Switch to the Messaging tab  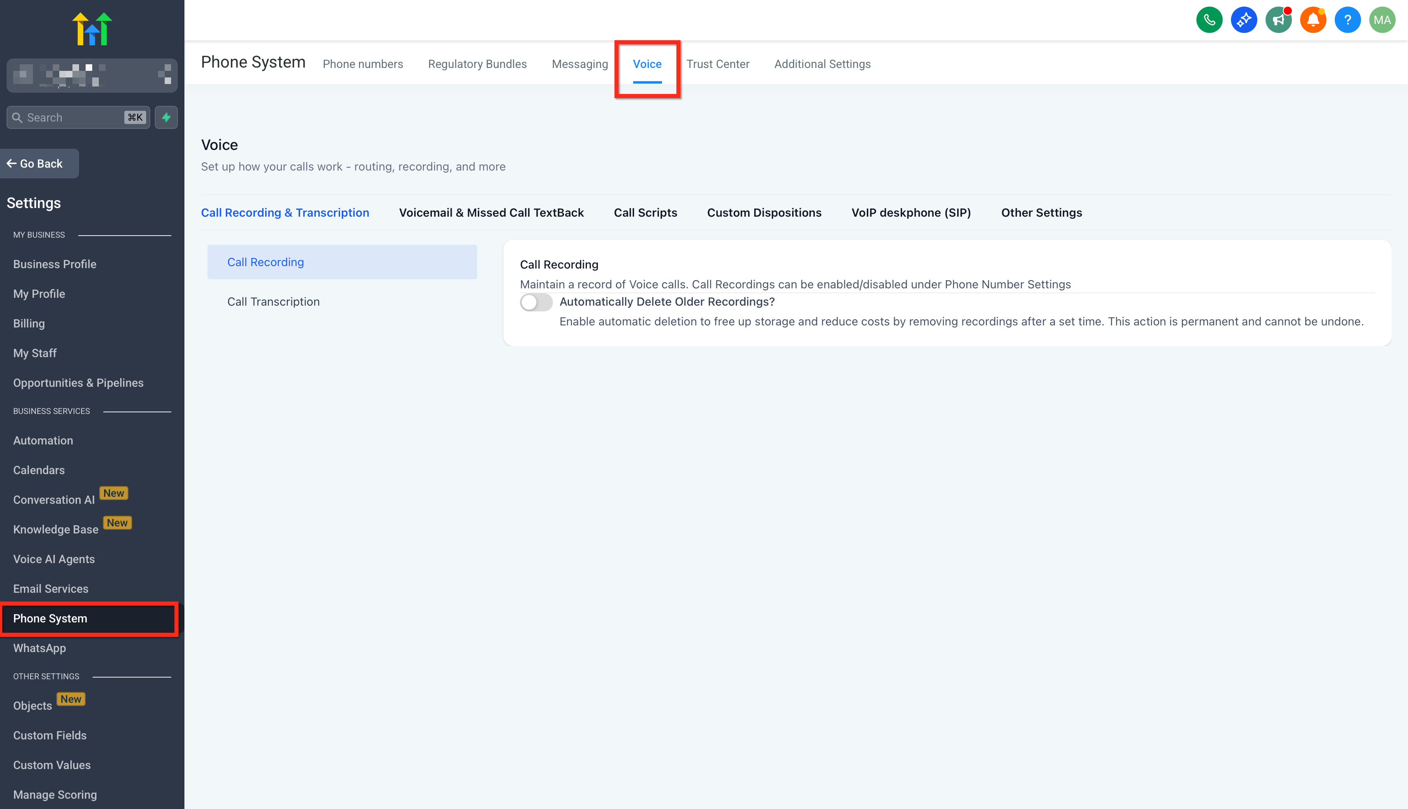tap(580, 64)
